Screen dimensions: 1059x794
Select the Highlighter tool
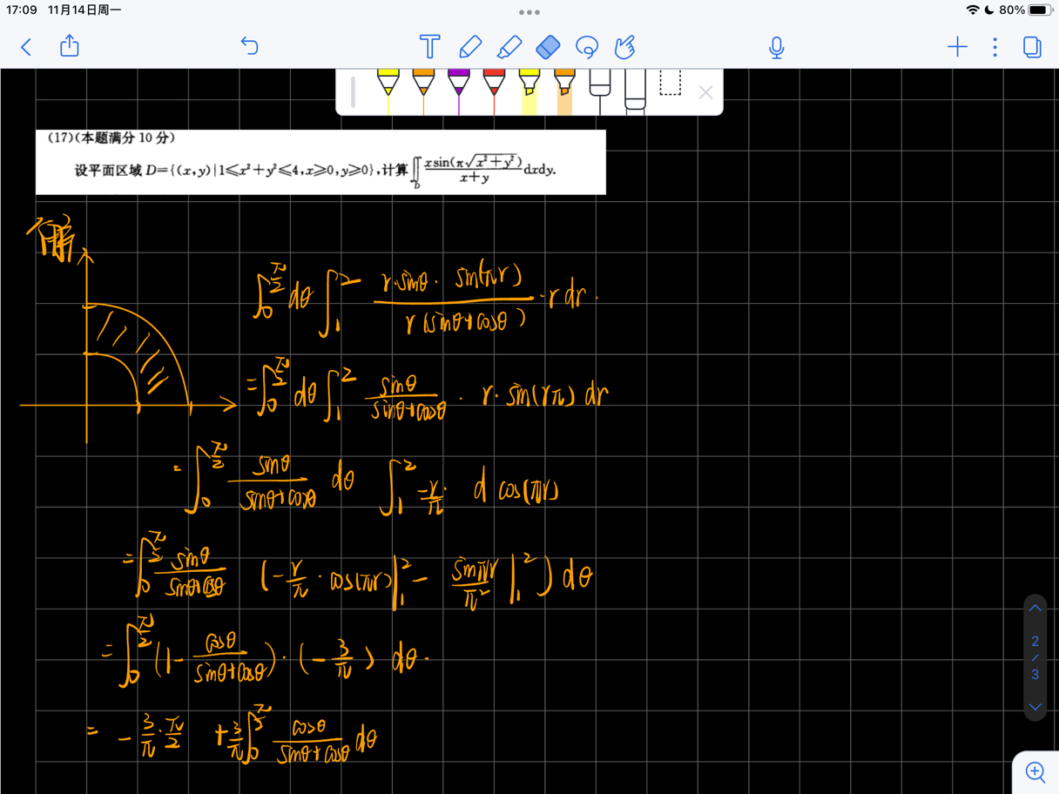pyautogui.click(x=509, y=46)
